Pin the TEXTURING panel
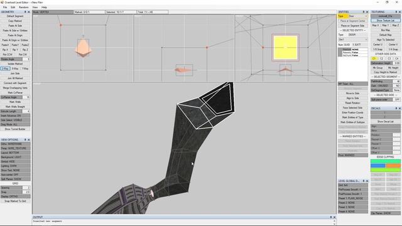The image size is (402, 226). click(396, 12)
